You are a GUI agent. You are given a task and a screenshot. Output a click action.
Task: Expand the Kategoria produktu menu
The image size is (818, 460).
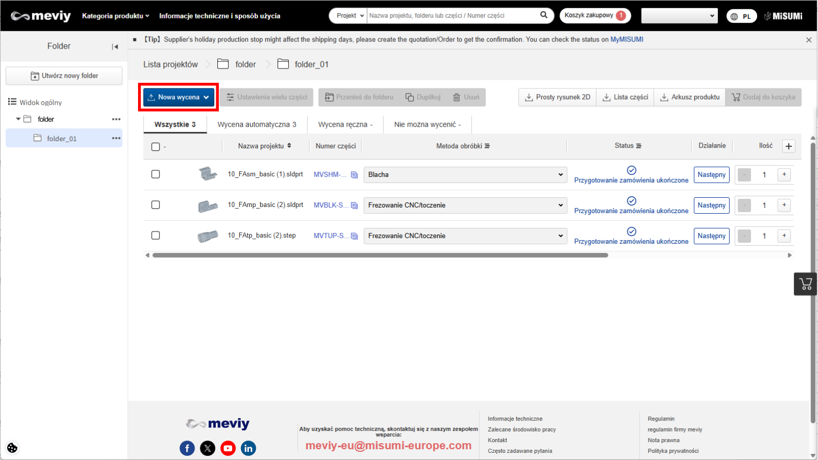116,16
